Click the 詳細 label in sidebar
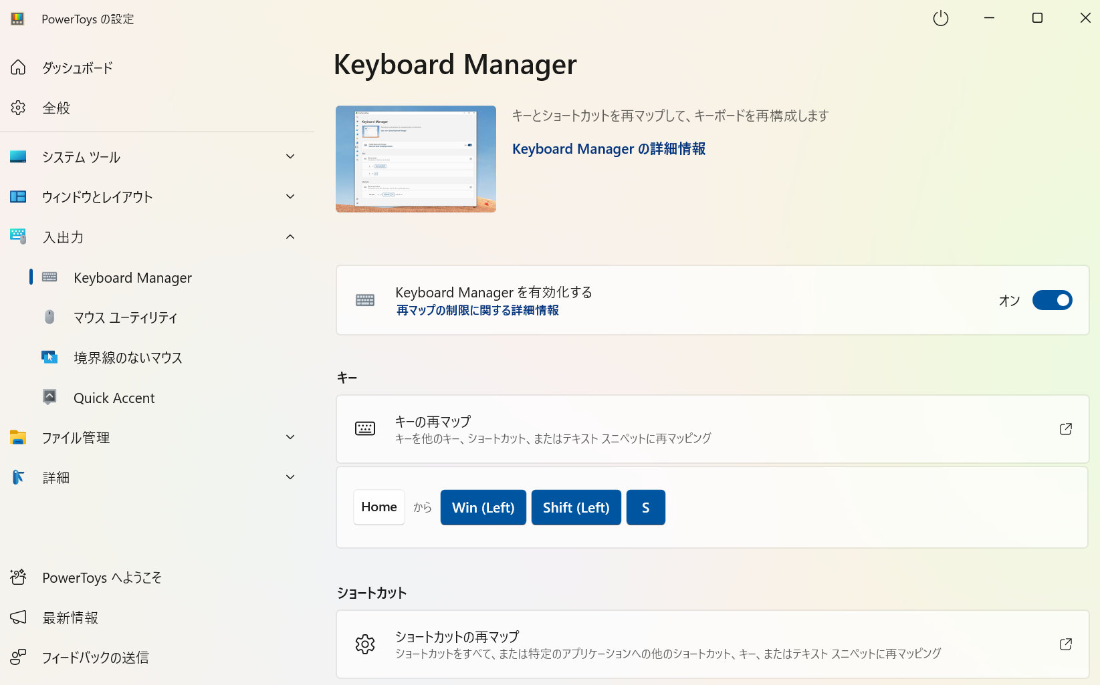Image resolution: width=1100 pixels, height=685 pixels. point(56,478)
